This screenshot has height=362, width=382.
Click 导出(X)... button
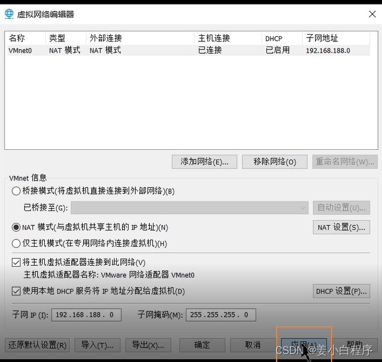[148, 345]
